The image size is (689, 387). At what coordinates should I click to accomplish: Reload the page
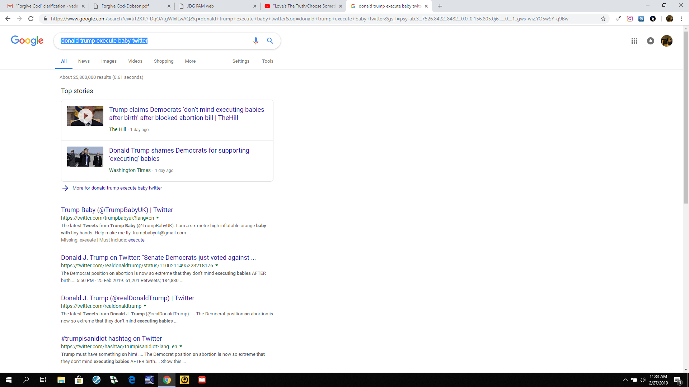click(31, 19)
